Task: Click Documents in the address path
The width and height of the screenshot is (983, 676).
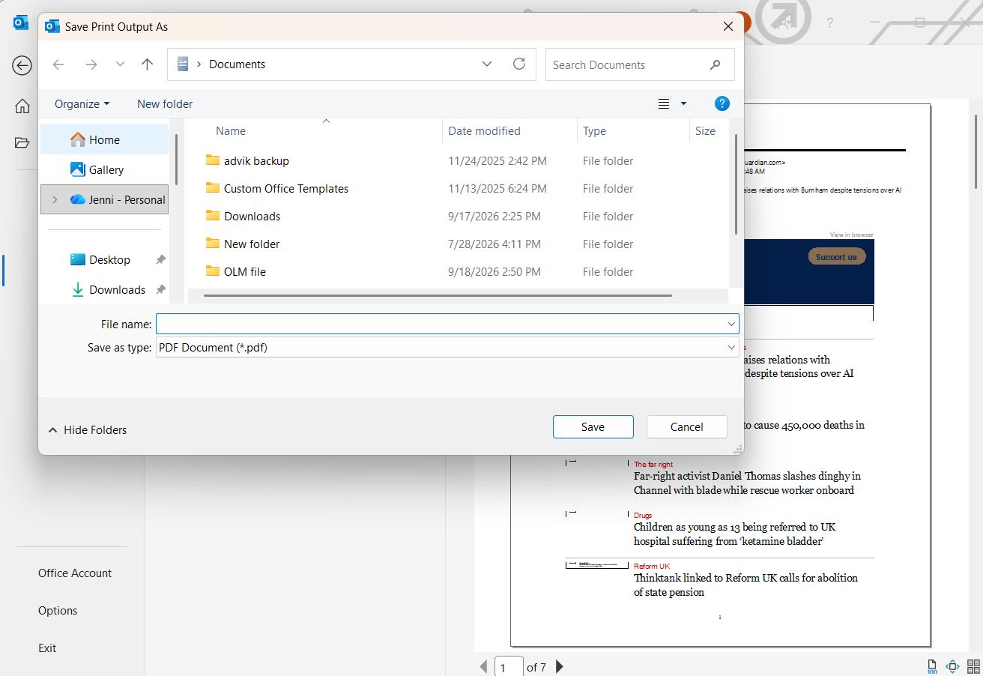Action: tap(237, 64)
